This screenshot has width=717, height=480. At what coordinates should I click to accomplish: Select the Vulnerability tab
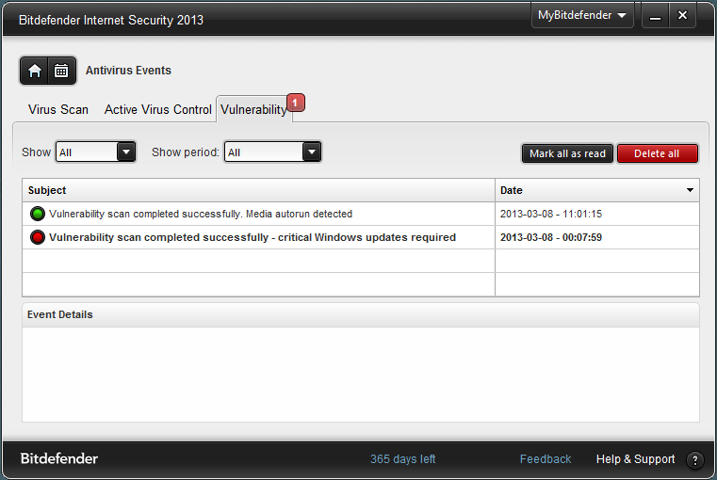253,109
